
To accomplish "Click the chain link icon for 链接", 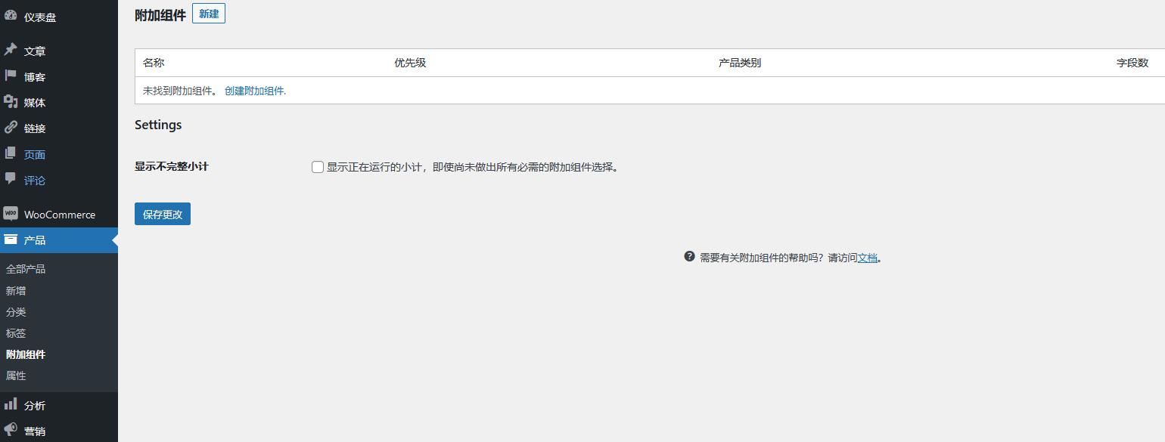I will [11, 128].
